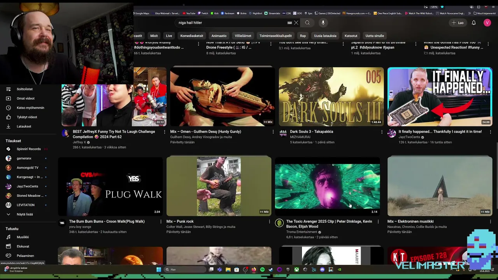Select the Uutta sinulle filter chip
498x280 pixels.
point(375,36)
